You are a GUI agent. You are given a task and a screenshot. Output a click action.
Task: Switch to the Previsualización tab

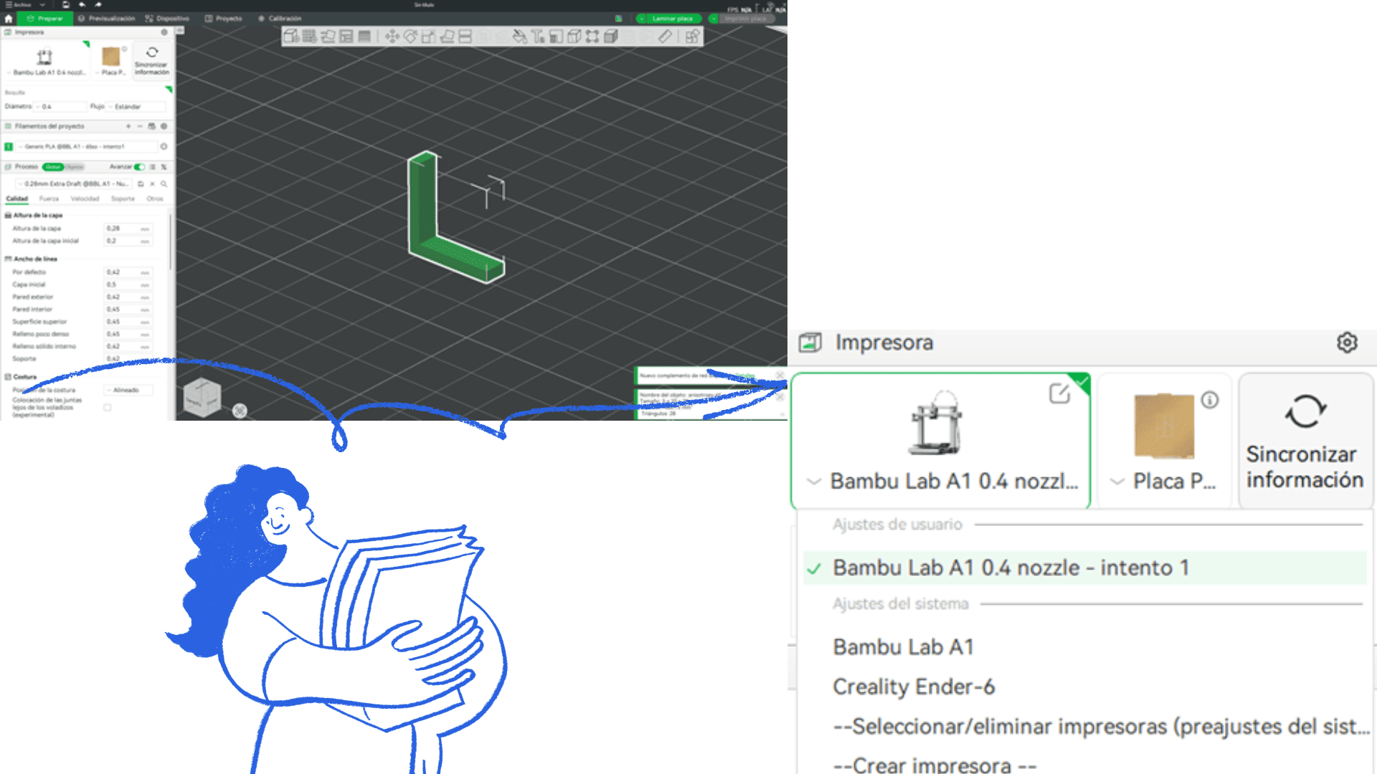click(107, 19)
